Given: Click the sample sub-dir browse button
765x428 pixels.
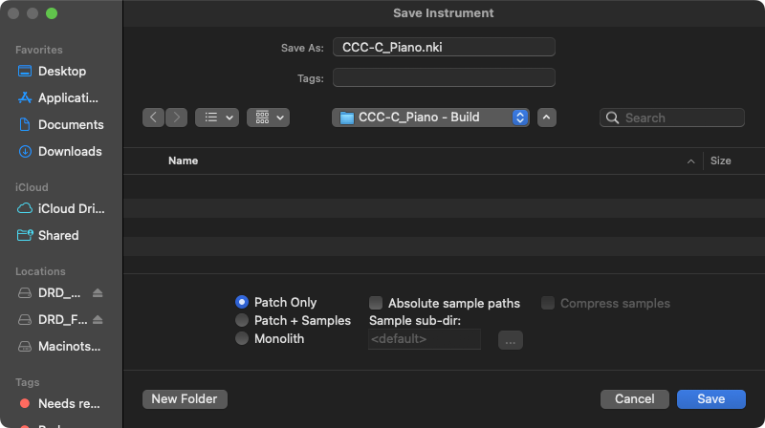Looking at the screenshot, I should [511, 339].
